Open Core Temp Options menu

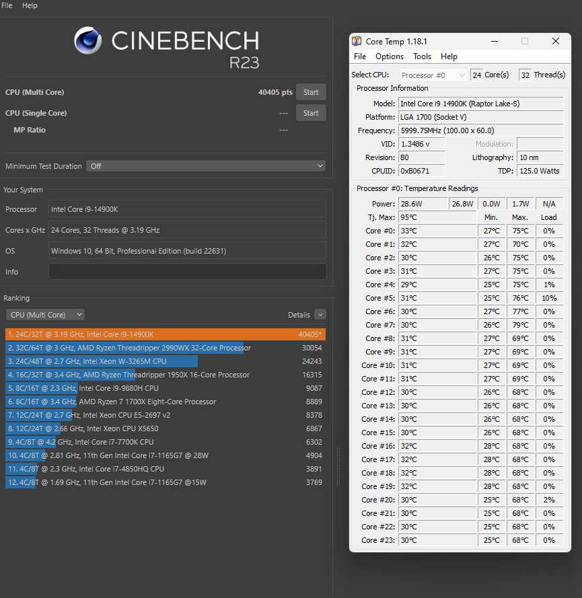390,57
